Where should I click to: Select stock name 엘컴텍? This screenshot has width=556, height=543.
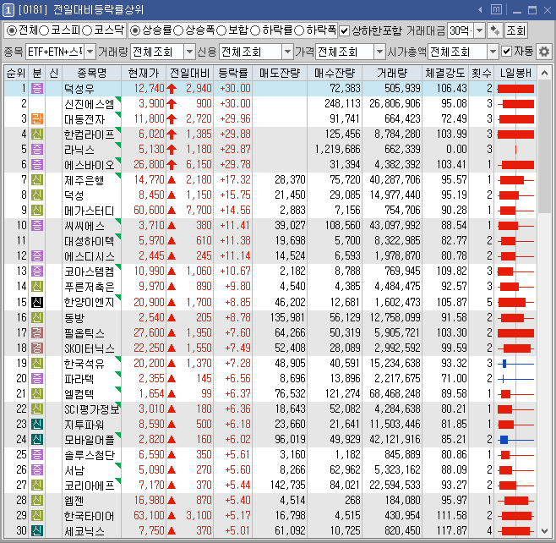click(x=79, y=393)
